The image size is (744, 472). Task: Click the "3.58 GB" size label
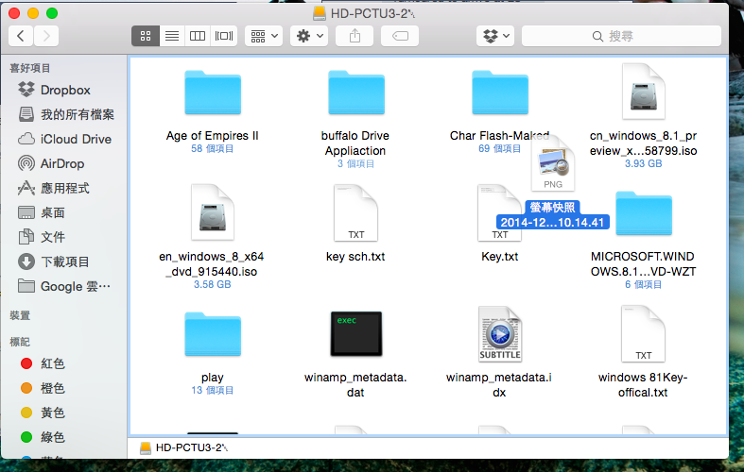tap(212, 284)
